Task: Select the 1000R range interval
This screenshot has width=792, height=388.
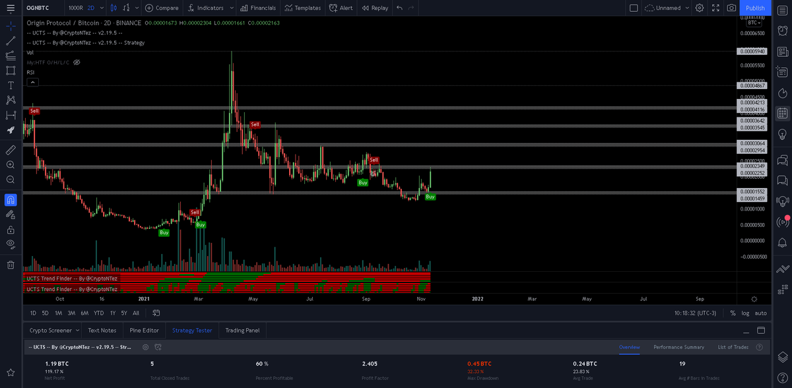Action: [75, 8]
